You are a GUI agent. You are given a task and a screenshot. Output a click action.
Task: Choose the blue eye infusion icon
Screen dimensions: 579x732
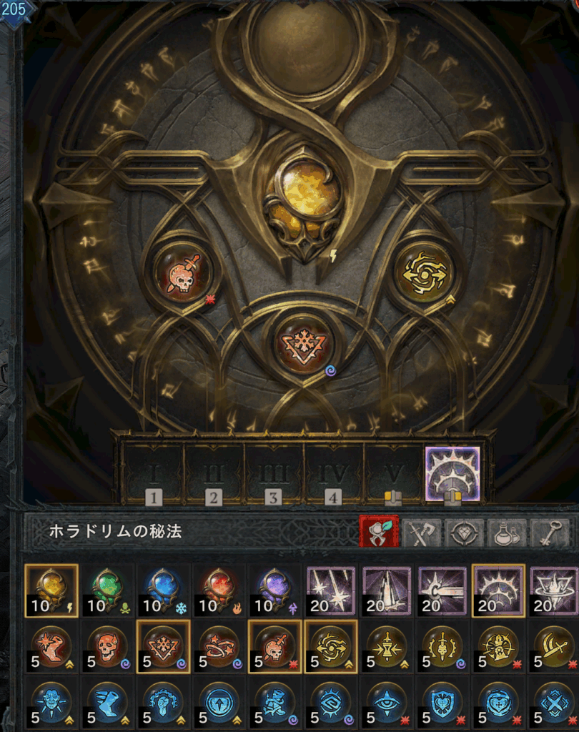[387, 703]
